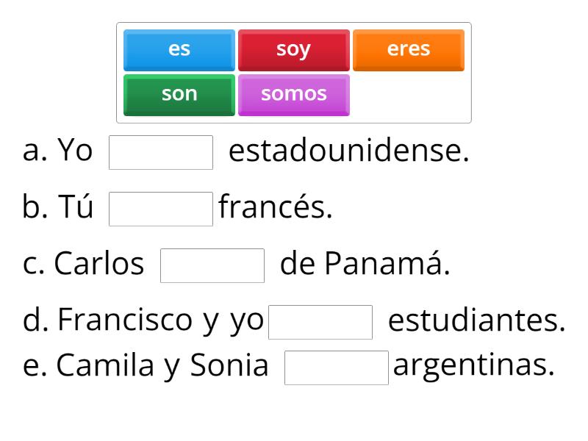Select the green "son" word tile
The height and width of the screenshot is (441, 588).
[179, 93]
